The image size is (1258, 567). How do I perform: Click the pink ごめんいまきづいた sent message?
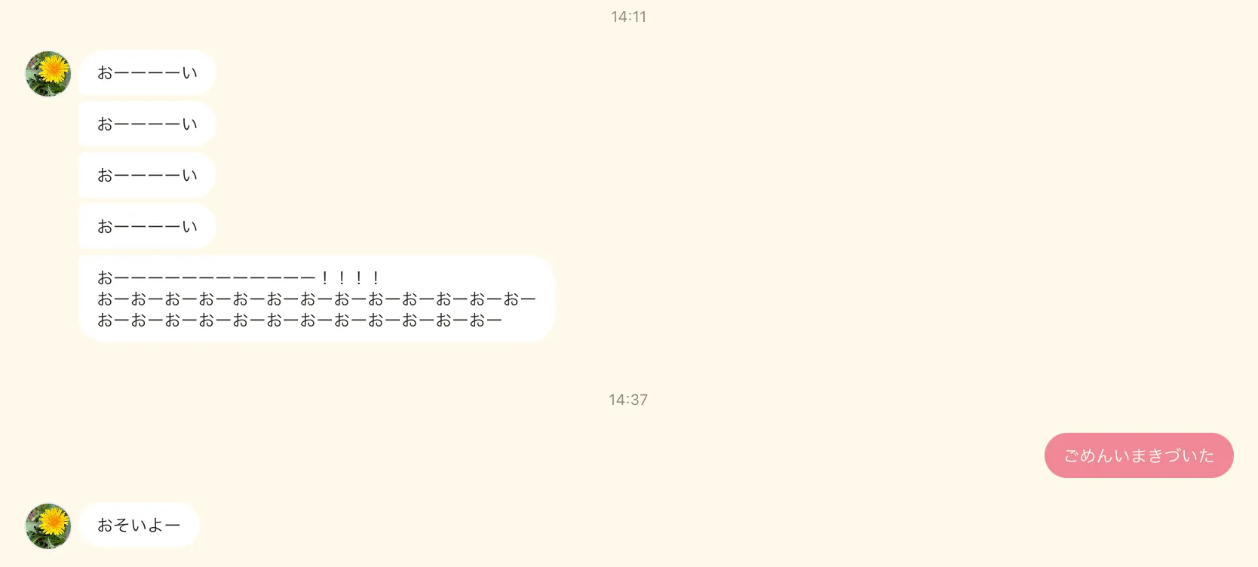pyautogui.click(x=1139, y=455)
